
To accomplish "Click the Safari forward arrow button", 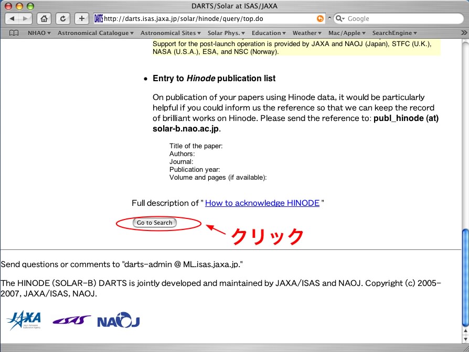I will click(x=25, y=18).
